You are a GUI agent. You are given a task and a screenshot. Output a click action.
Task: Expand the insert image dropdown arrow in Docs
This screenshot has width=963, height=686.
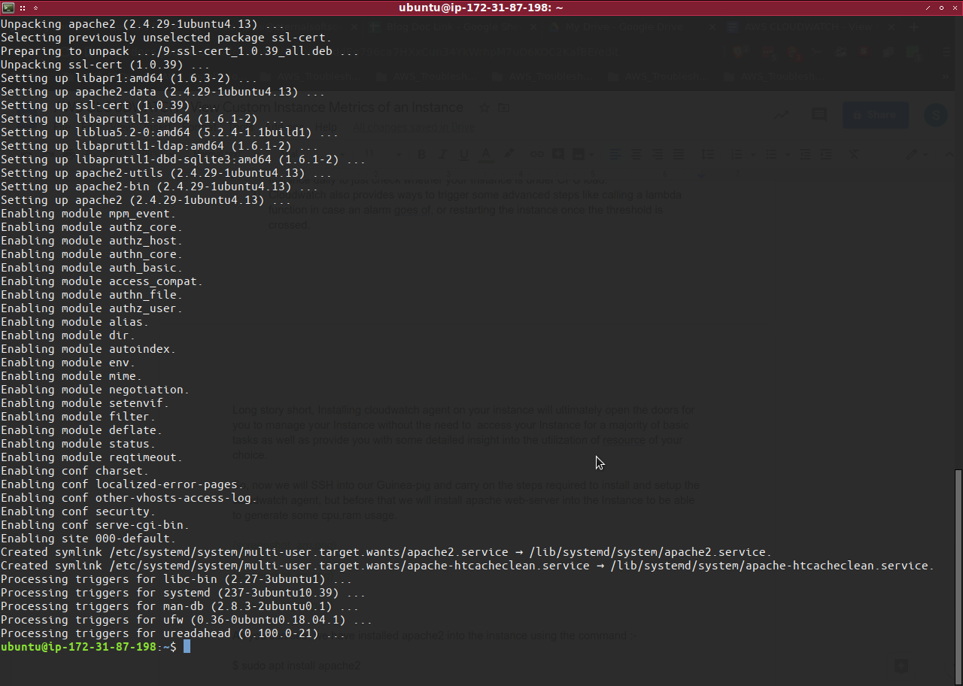coord(590,155)
